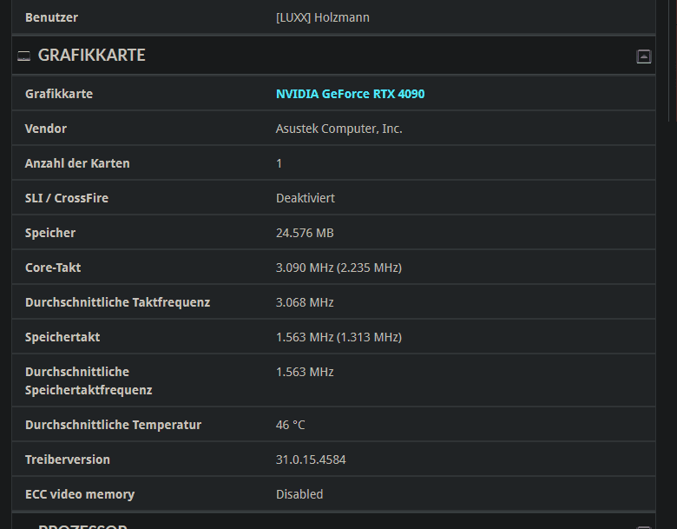Select the memory value 24.576 MB
The height and width of the screenshot is (529, 677).
coord(305,233)
